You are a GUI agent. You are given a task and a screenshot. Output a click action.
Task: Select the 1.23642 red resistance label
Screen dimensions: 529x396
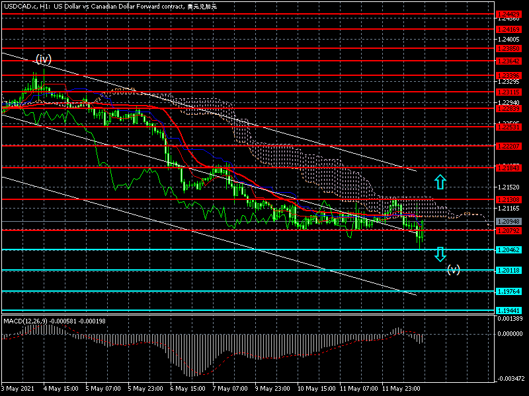pos(509,61)
